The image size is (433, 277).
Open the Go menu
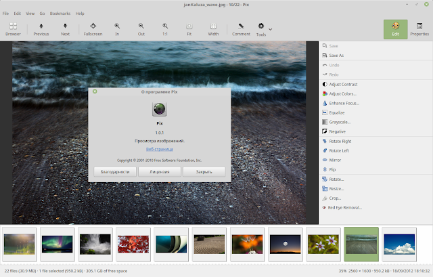click(42, 14)
